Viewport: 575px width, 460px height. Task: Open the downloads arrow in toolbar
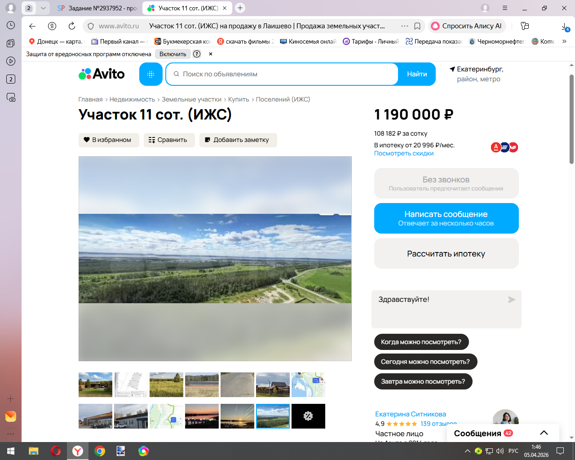[x=565, y=27]
